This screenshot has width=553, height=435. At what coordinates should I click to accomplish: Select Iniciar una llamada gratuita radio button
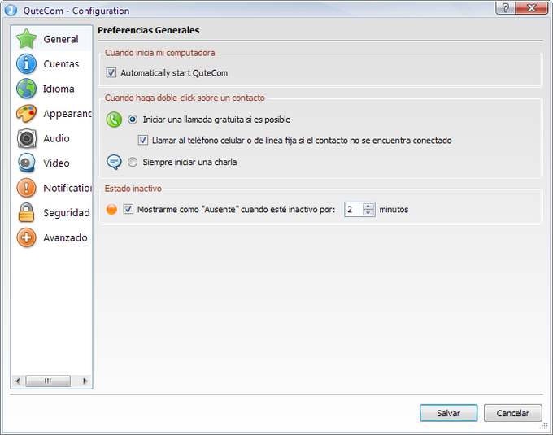coord(133,120)
